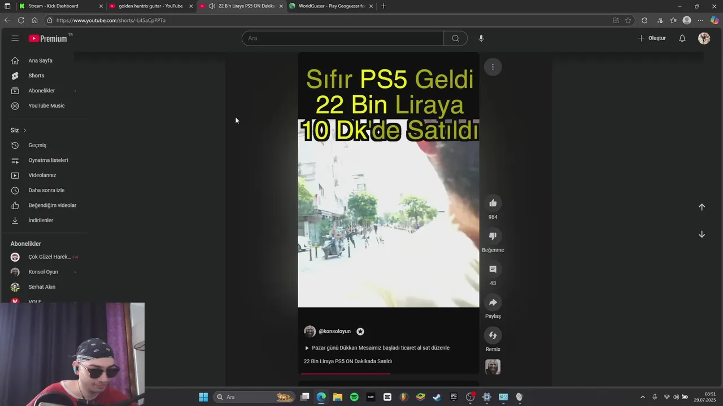This screenshot has width=723, height=406.
Task: Click the address bar URL
Action: tap(111, 20)
